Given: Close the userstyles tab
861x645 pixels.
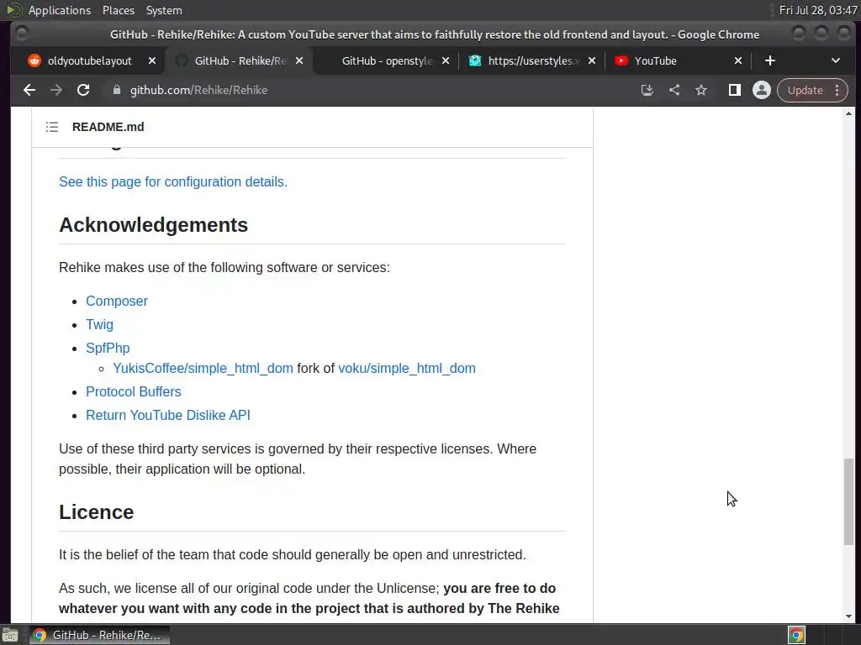Looking at the screenshot, I should click(592, 60).
